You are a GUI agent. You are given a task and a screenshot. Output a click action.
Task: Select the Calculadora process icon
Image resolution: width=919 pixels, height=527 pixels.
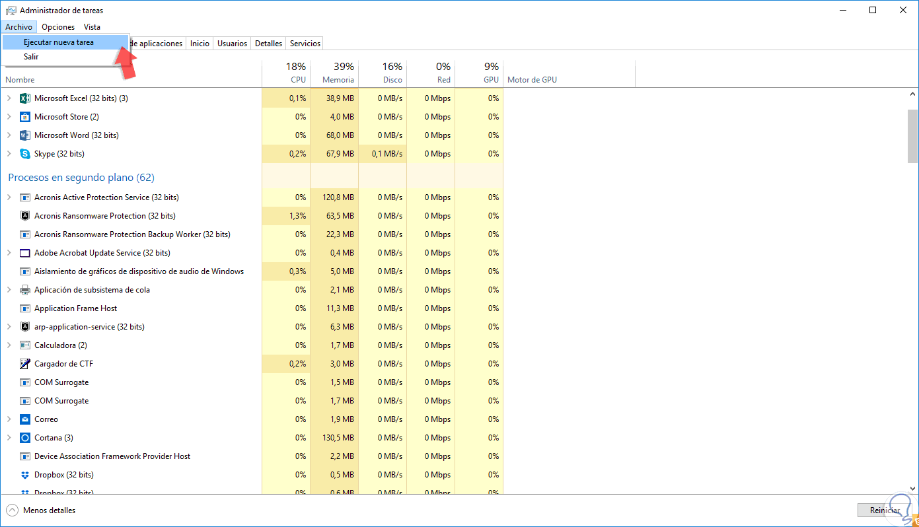pos(25,345)
